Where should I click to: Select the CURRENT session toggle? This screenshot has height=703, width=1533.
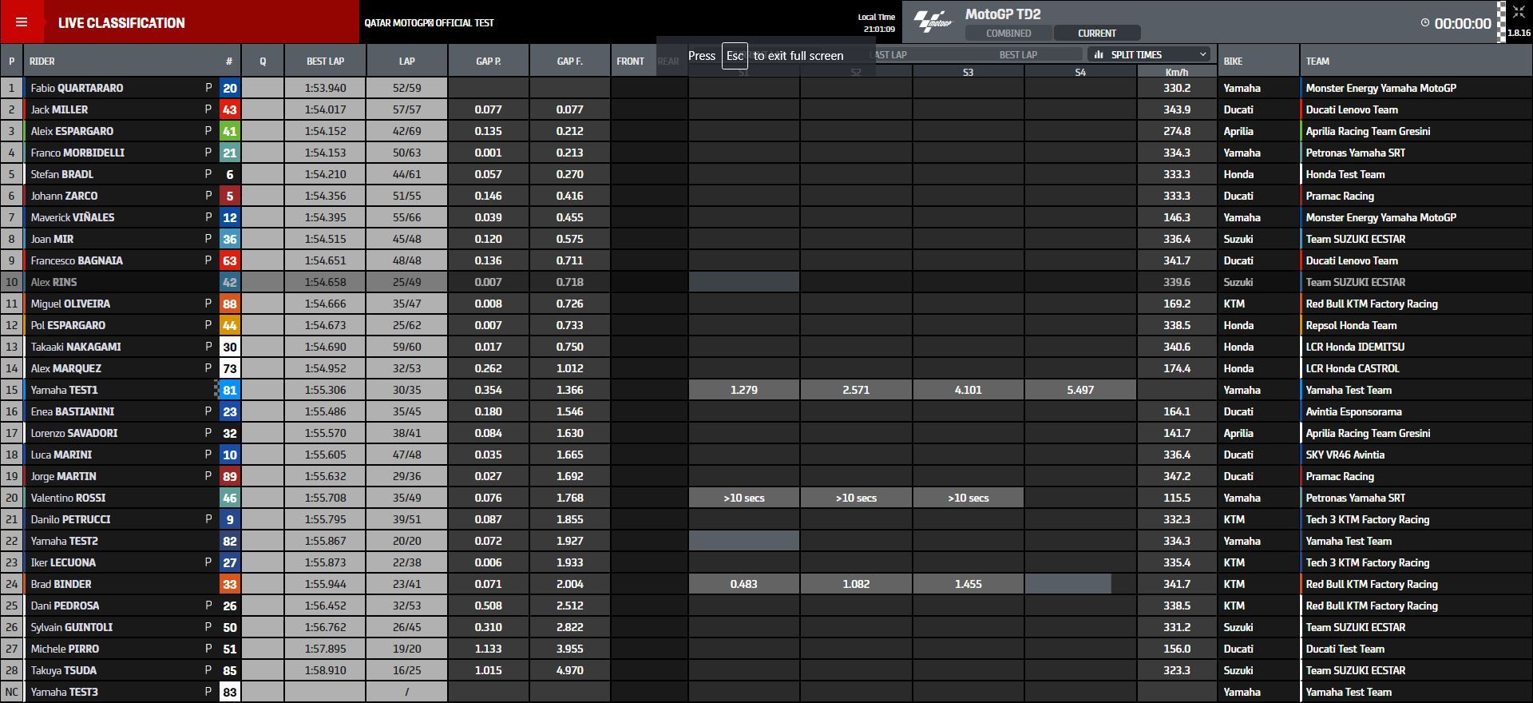pos(1096,34)
